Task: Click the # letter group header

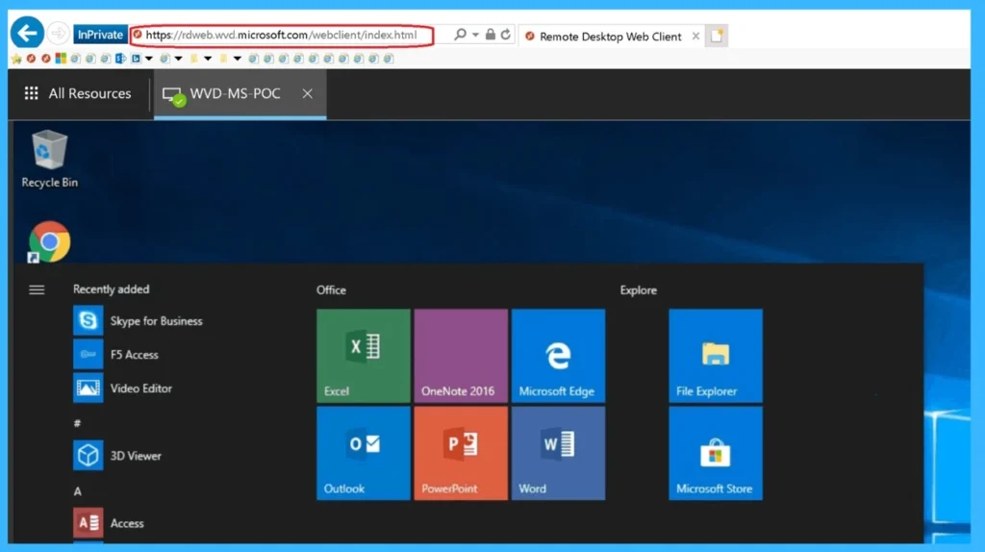Action: [77, 423]
